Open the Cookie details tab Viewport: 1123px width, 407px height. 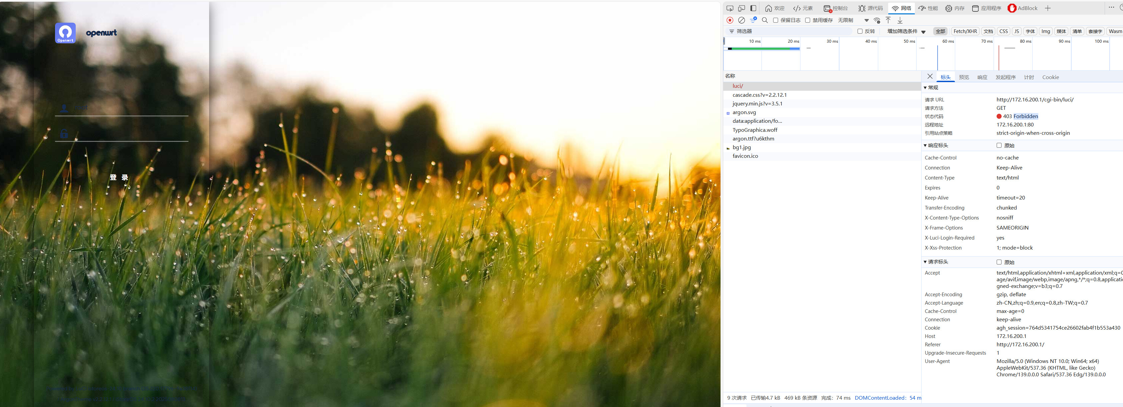tap(1050, 77)
